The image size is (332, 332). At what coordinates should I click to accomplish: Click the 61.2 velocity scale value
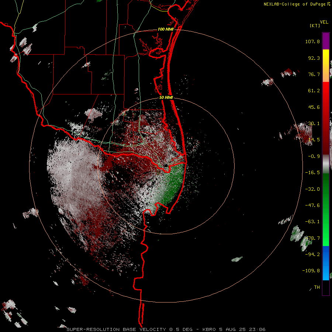click(314, 91)
